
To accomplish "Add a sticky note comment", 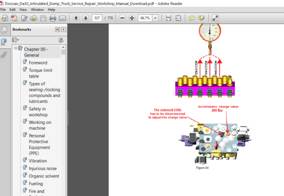I will (192, 18).
